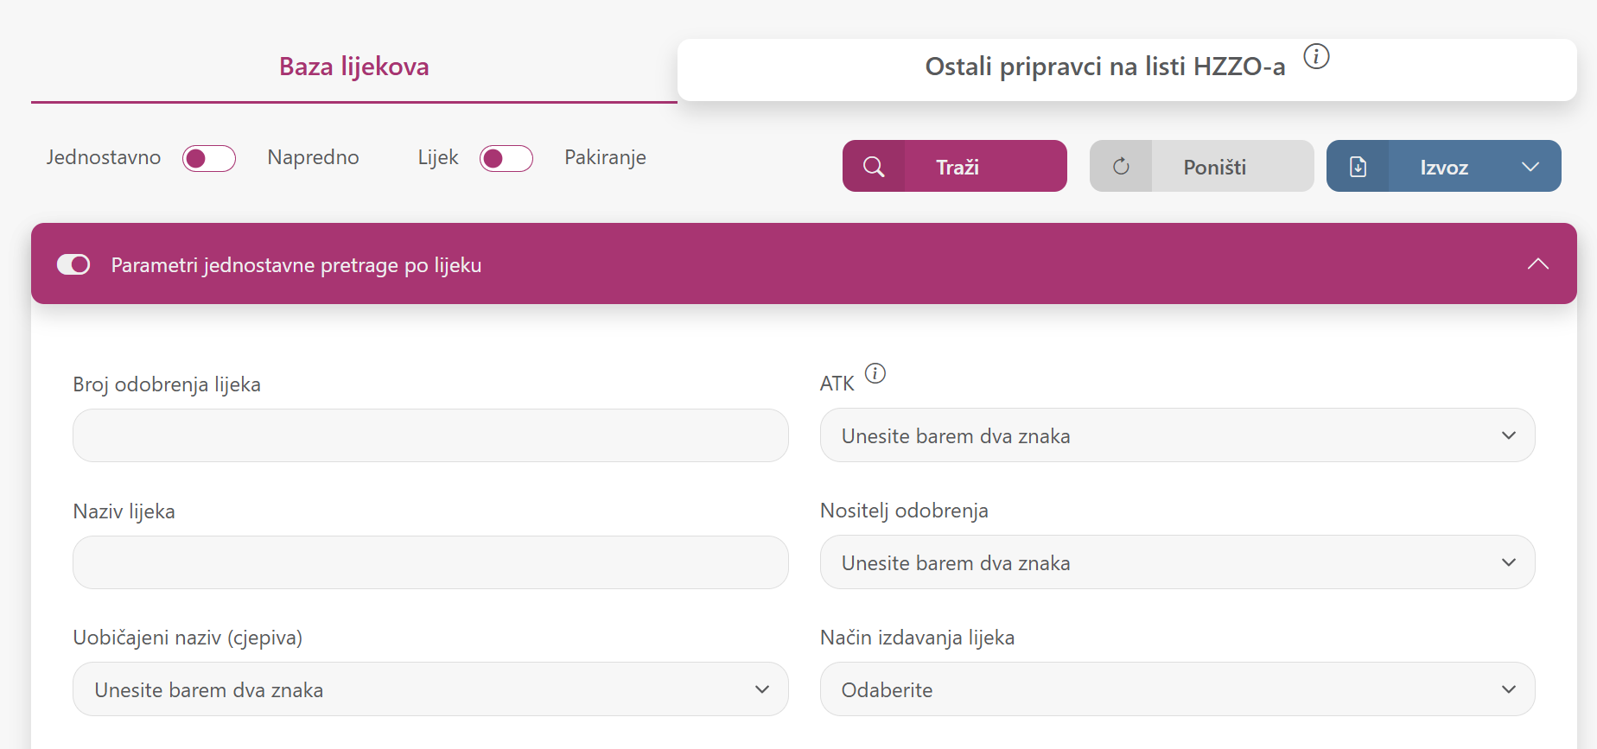Viewport: 1597px width, 749px height.
Task: Open the Izvoz dropdown arrow
Action: click(x=1530, y=167)
